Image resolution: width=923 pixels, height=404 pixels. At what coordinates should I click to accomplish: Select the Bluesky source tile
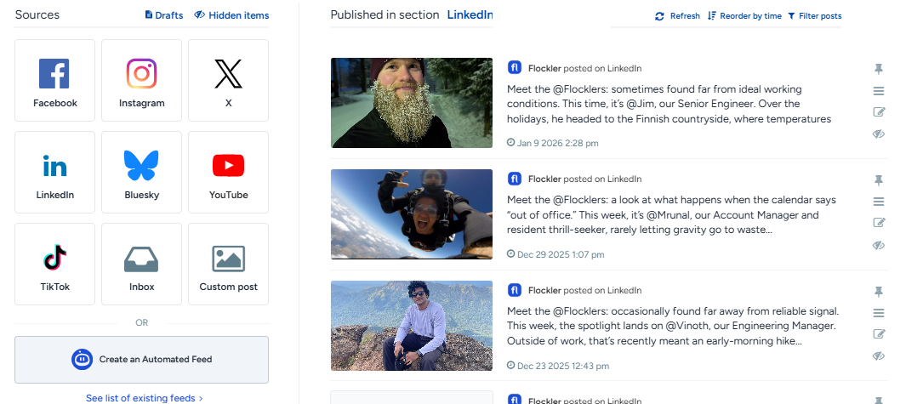(x=141, y=172)
